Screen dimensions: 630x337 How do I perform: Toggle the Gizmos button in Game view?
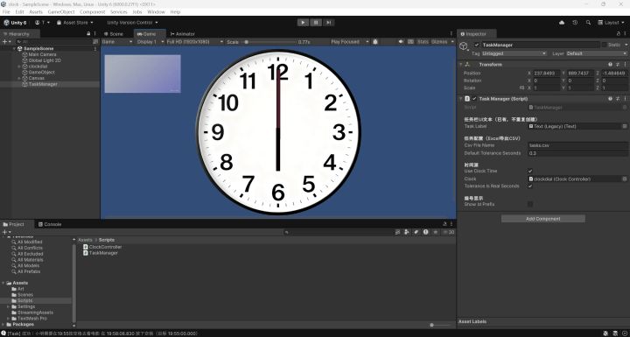439,42
